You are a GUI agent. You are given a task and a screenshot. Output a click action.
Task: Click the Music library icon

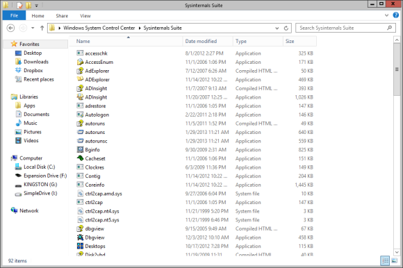(18, 123)
